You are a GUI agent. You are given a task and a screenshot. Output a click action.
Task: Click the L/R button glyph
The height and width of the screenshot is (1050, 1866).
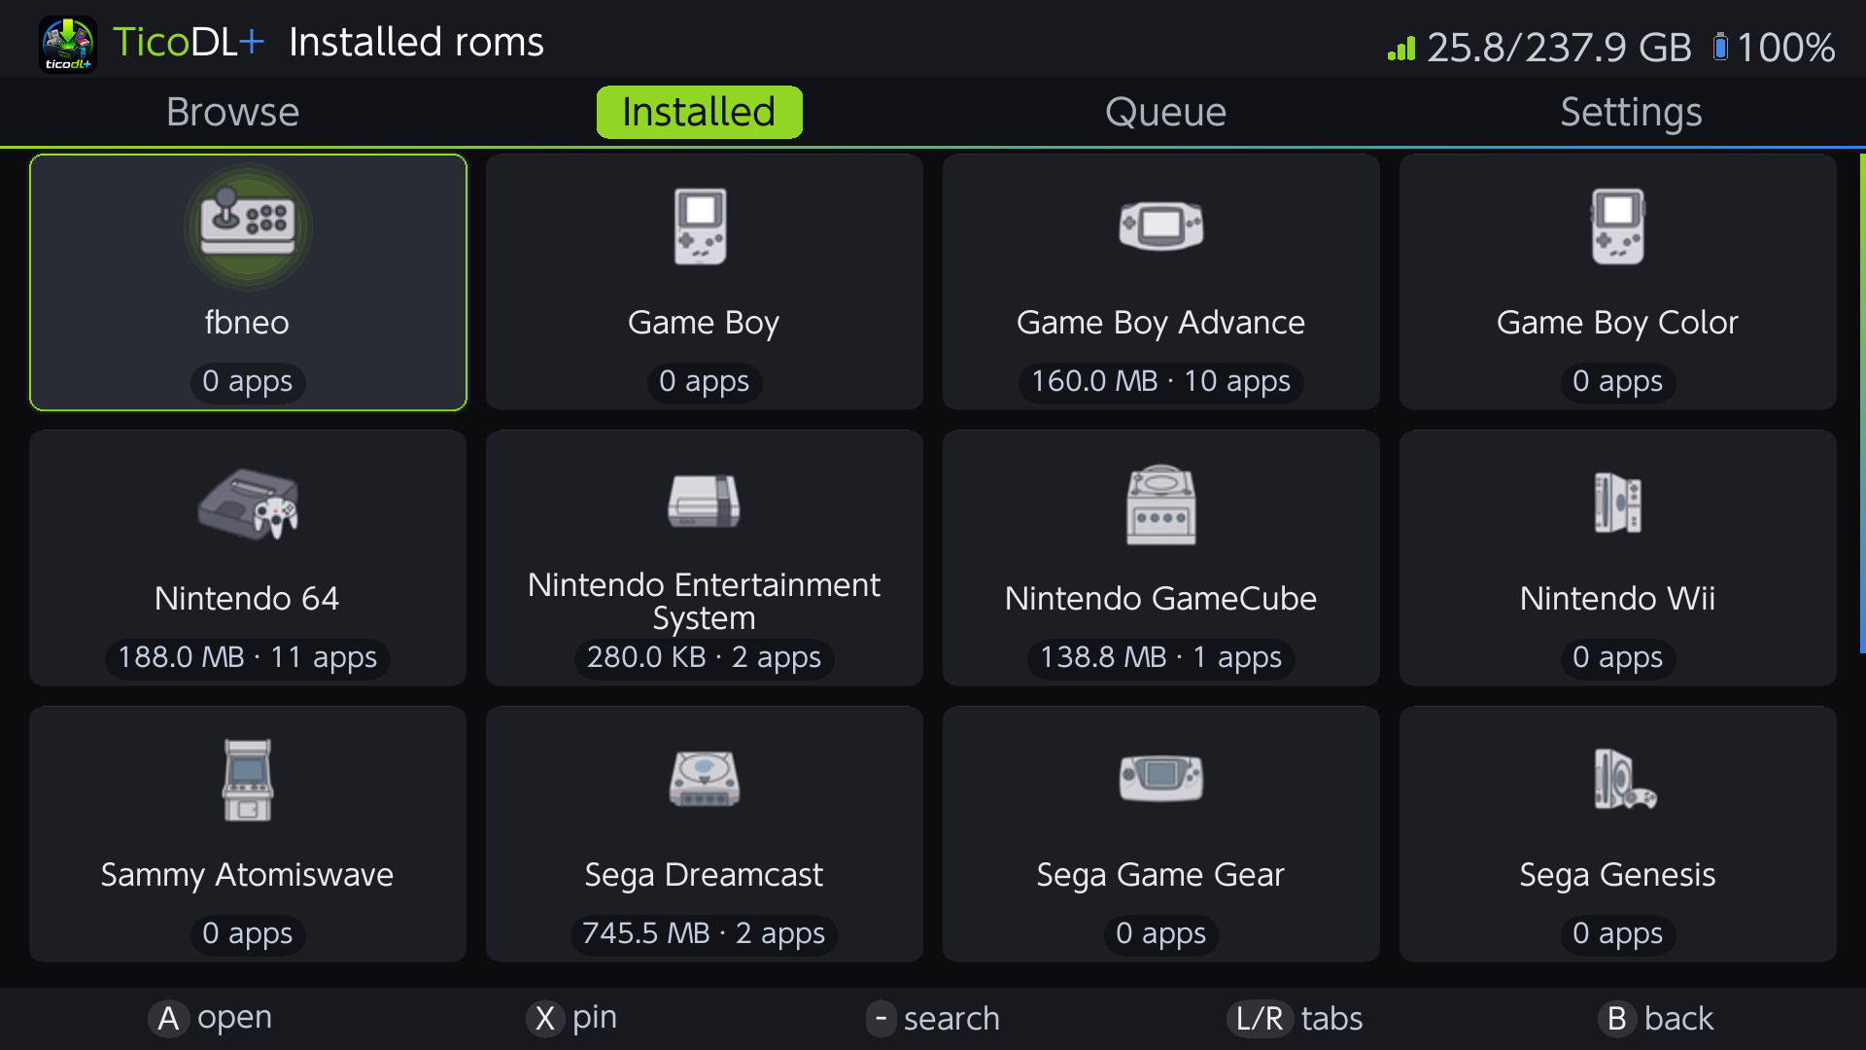coord(1260,1018)
